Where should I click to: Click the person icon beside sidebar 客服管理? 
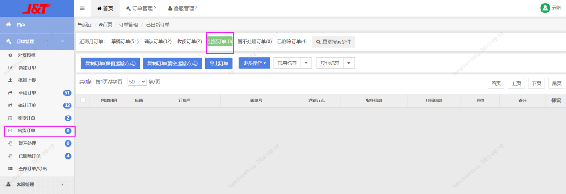[8, 184]
